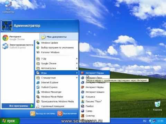Start the Интернет-Шашки game
The image size is (166, 124).
click(95, 92)
